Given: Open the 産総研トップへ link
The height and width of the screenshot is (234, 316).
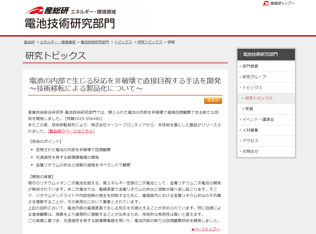Looking at the screenshot, I should pyautogui.click(x=282, y=4).
